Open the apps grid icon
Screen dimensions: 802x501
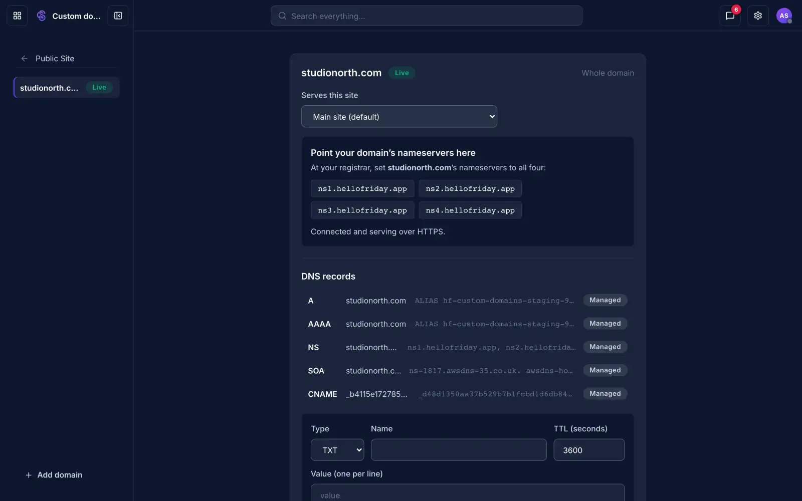click(17, 16)
